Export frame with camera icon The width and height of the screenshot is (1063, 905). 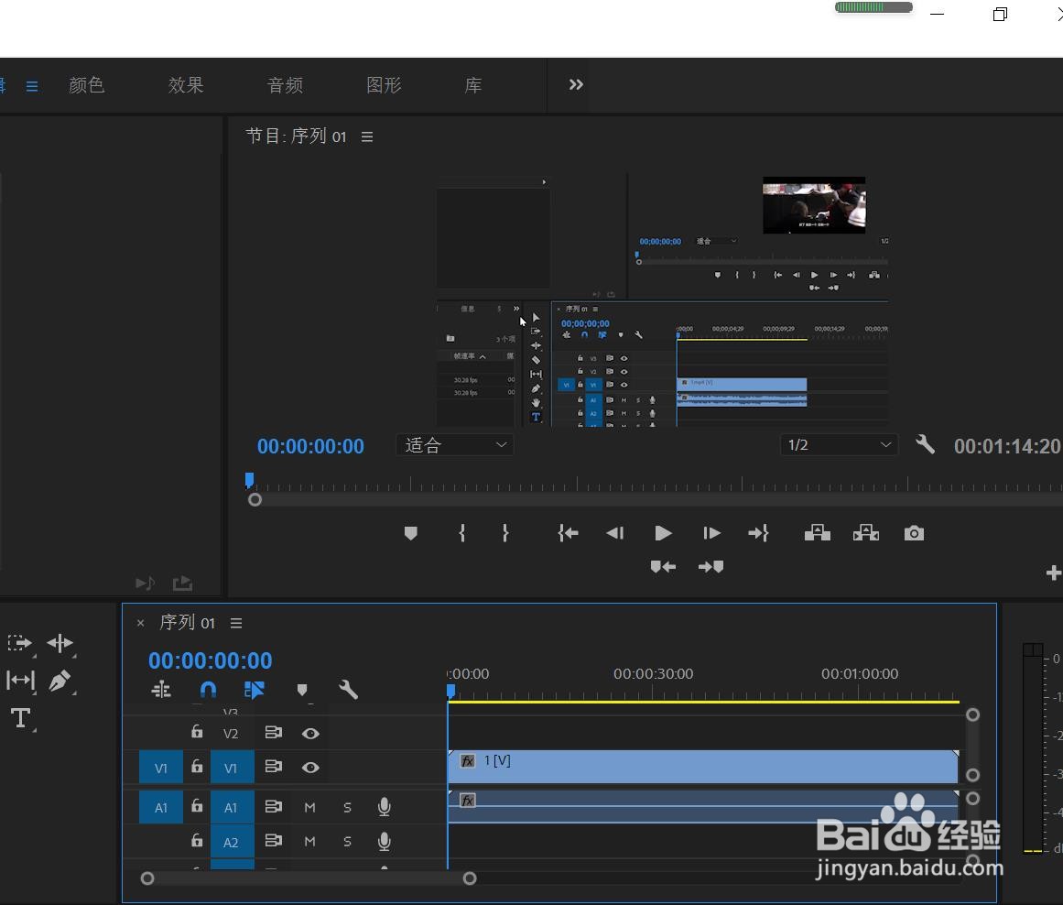(914, 533)
